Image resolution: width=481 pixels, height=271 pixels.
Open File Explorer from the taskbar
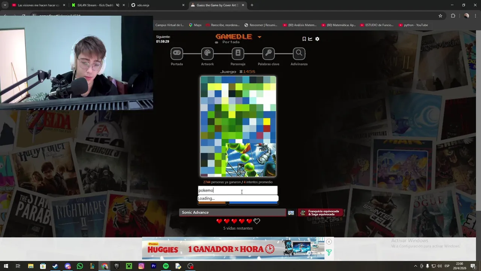tap(30, 266)
